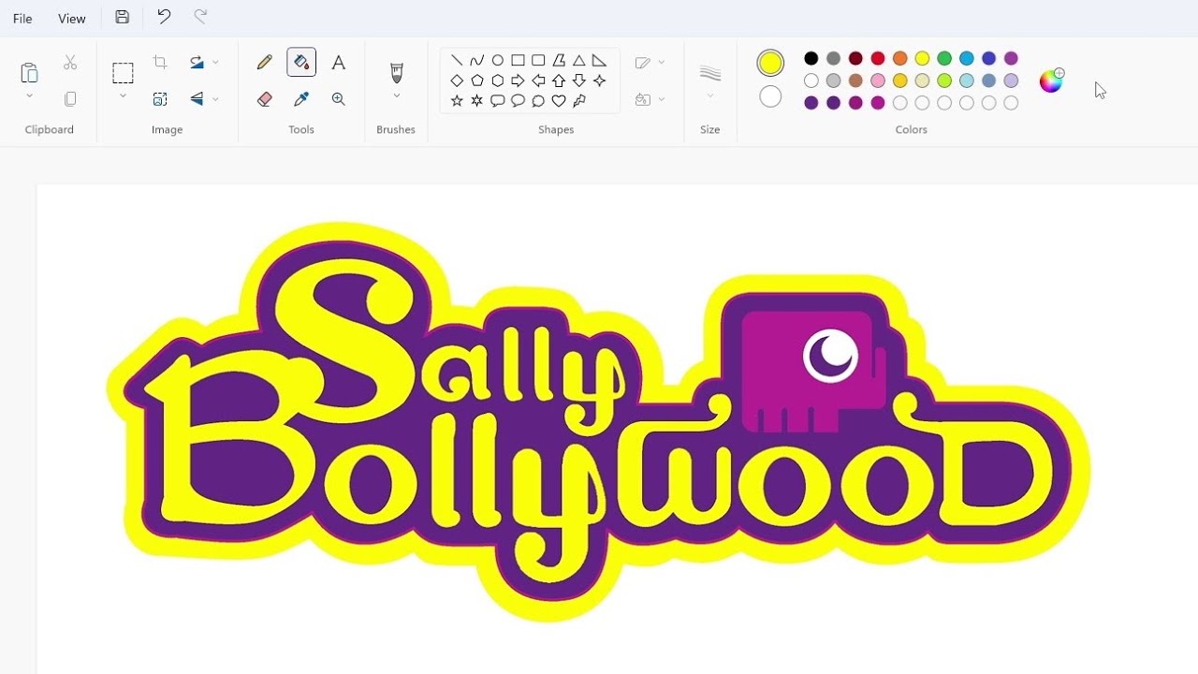1198x674 pixels.
Task: Open the File menu
Action: pos(22,19)
